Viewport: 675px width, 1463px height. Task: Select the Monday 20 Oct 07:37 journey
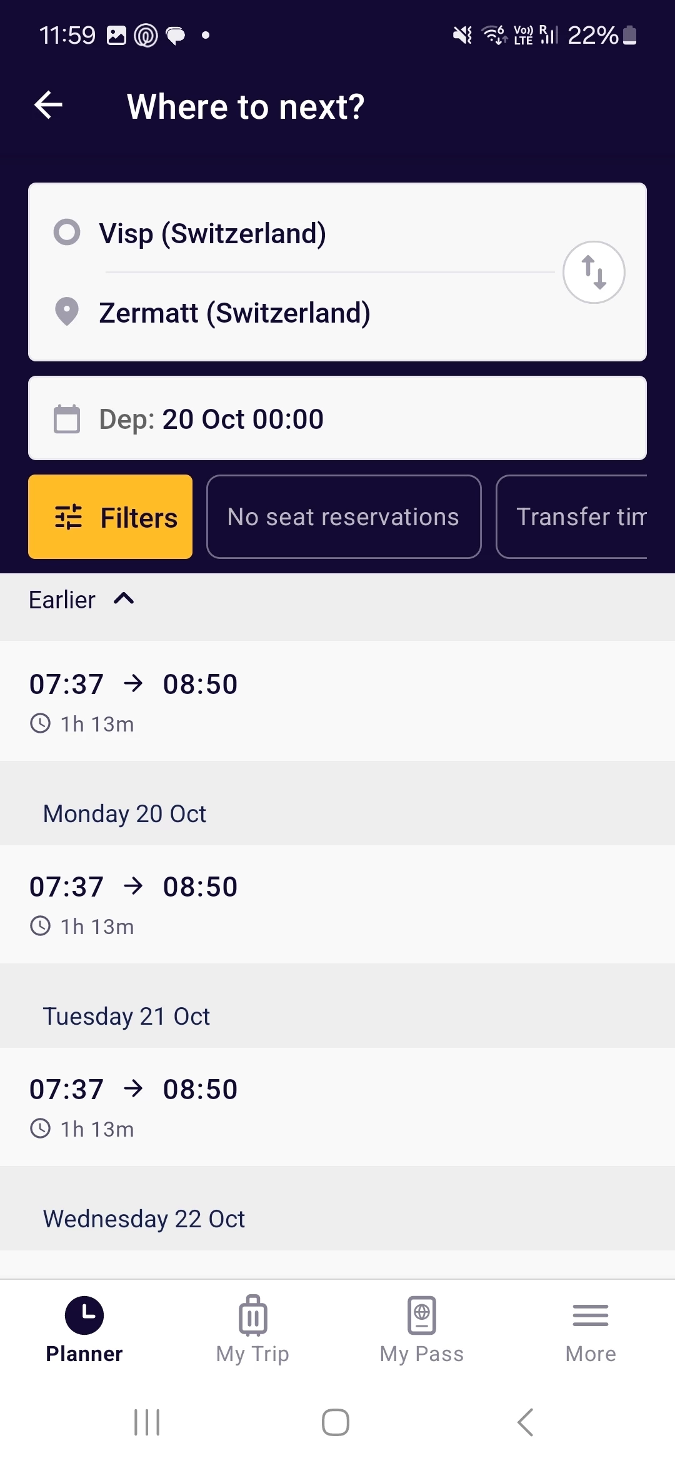click(337, 904)
